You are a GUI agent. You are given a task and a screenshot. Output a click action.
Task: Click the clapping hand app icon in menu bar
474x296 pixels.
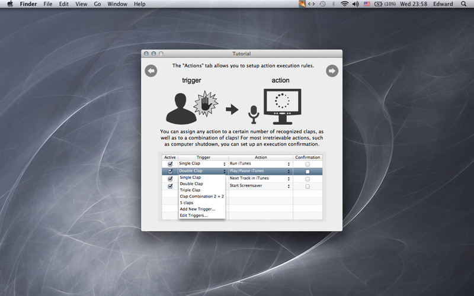coord(302,4)
